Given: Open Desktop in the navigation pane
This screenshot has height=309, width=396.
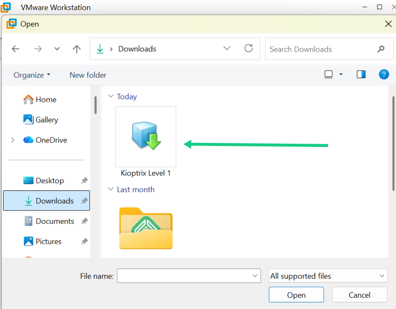Looking at the screenshot, I should coord(50,181).
